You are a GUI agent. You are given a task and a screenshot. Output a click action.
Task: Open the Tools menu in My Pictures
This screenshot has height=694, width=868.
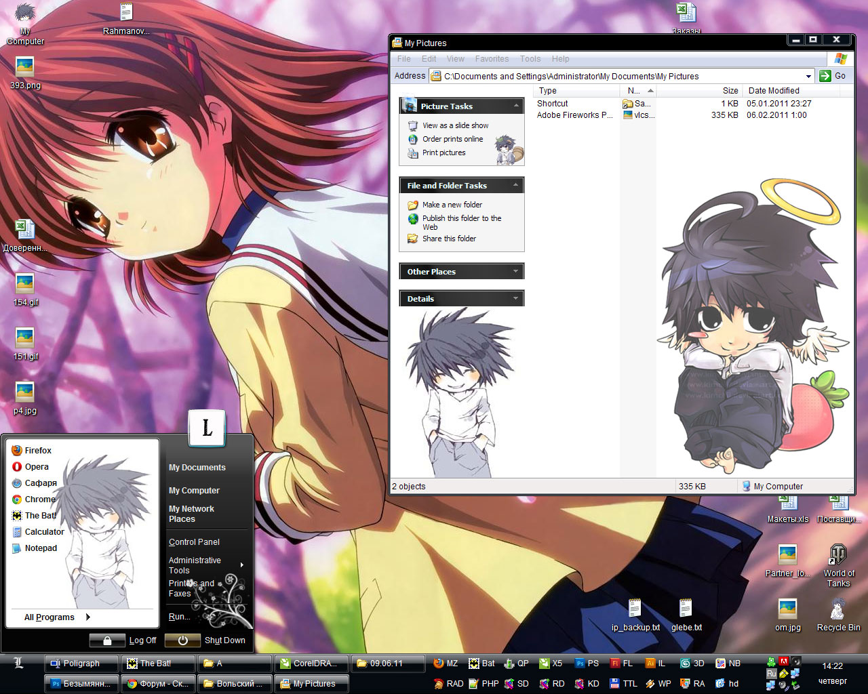(530, 59)
